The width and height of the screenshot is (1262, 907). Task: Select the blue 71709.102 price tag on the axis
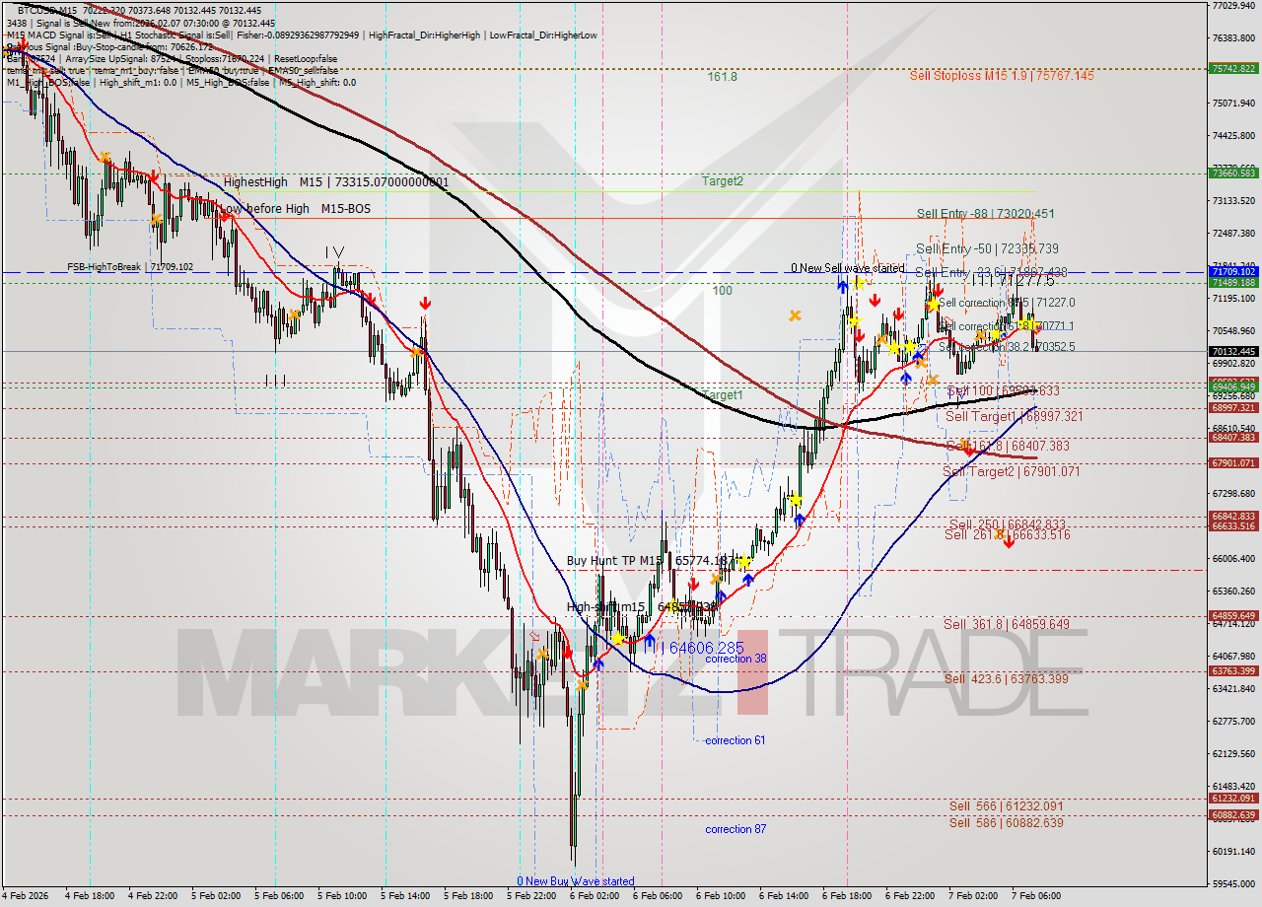(x=1233, y=270)
